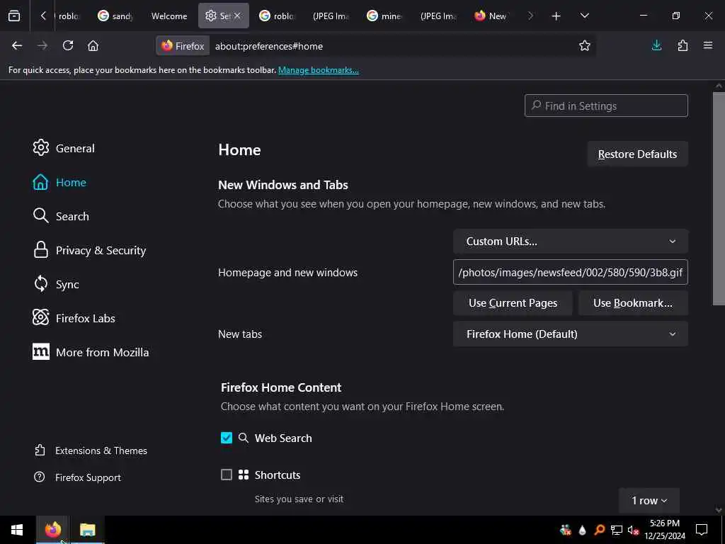Click the Firefox identity badge in address bar
Image resolution: width=725 pixels, height=544 pixels.
tap(183, 46)
